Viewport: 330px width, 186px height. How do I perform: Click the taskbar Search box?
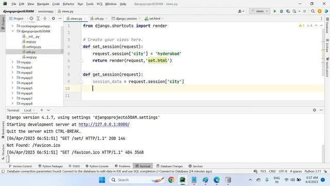tap(137, 180)
